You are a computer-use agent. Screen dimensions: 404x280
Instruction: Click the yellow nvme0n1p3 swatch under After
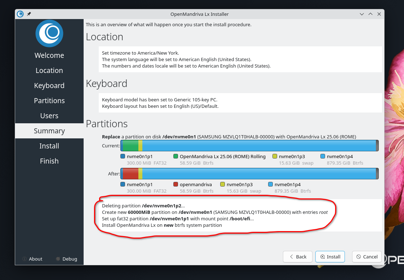tap(222, 184)
